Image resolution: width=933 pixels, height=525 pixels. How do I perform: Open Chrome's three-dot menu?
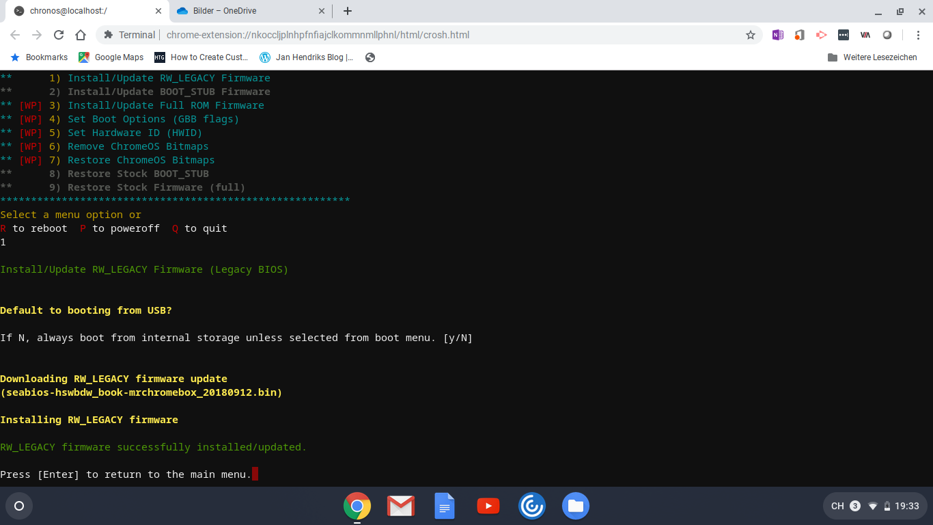click(919, 34)
